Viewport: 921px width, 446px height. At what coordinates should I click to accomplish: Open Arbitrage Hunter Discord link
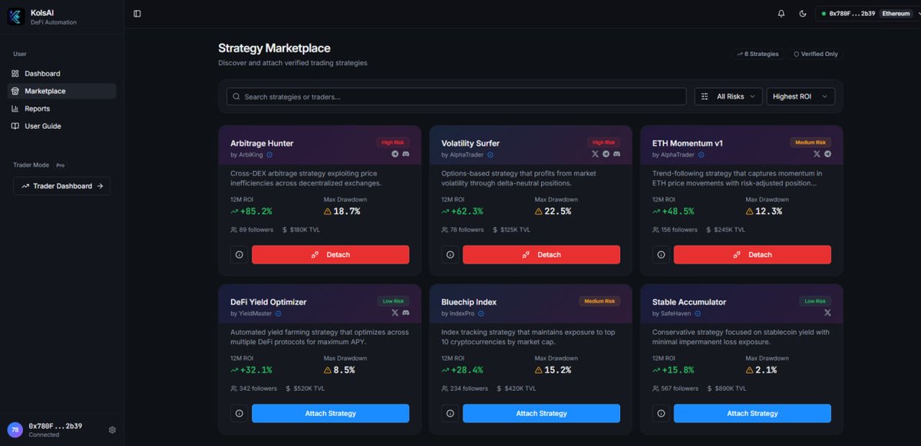click(406, 154)
